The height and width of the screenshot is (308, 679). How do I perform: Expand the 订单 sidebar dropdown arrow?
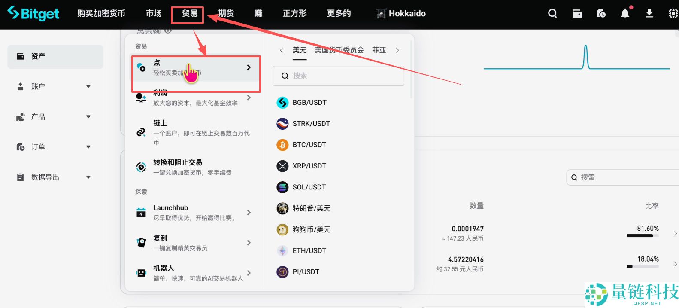88,147
